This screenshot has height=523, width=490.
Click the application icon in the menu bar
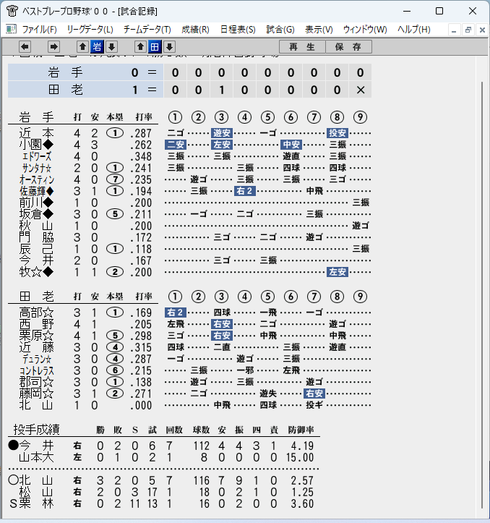pos(11,30)
